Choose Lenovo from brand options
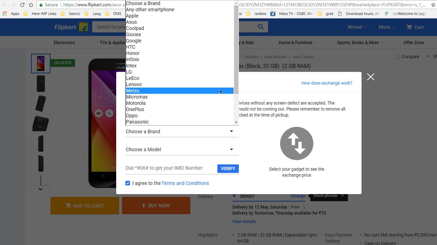The width and height of the screenshot is (437, 245). (x=180, y=84)
